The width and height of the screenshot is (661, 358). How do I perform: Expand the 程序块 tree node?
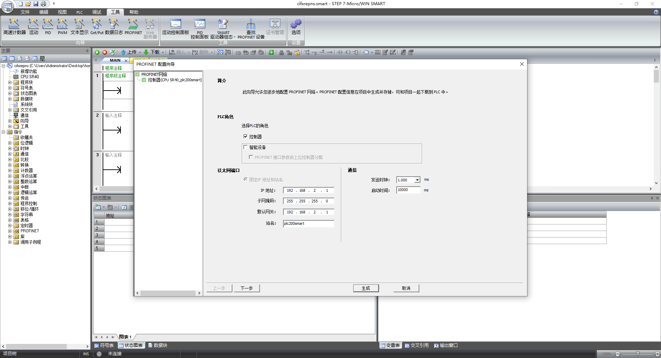click(10, 82)
